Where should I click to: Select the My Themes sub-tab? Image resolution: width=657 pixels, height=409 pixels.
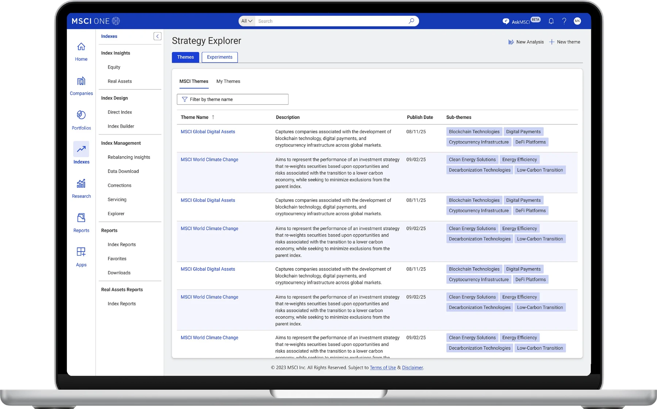click(228, 81)
